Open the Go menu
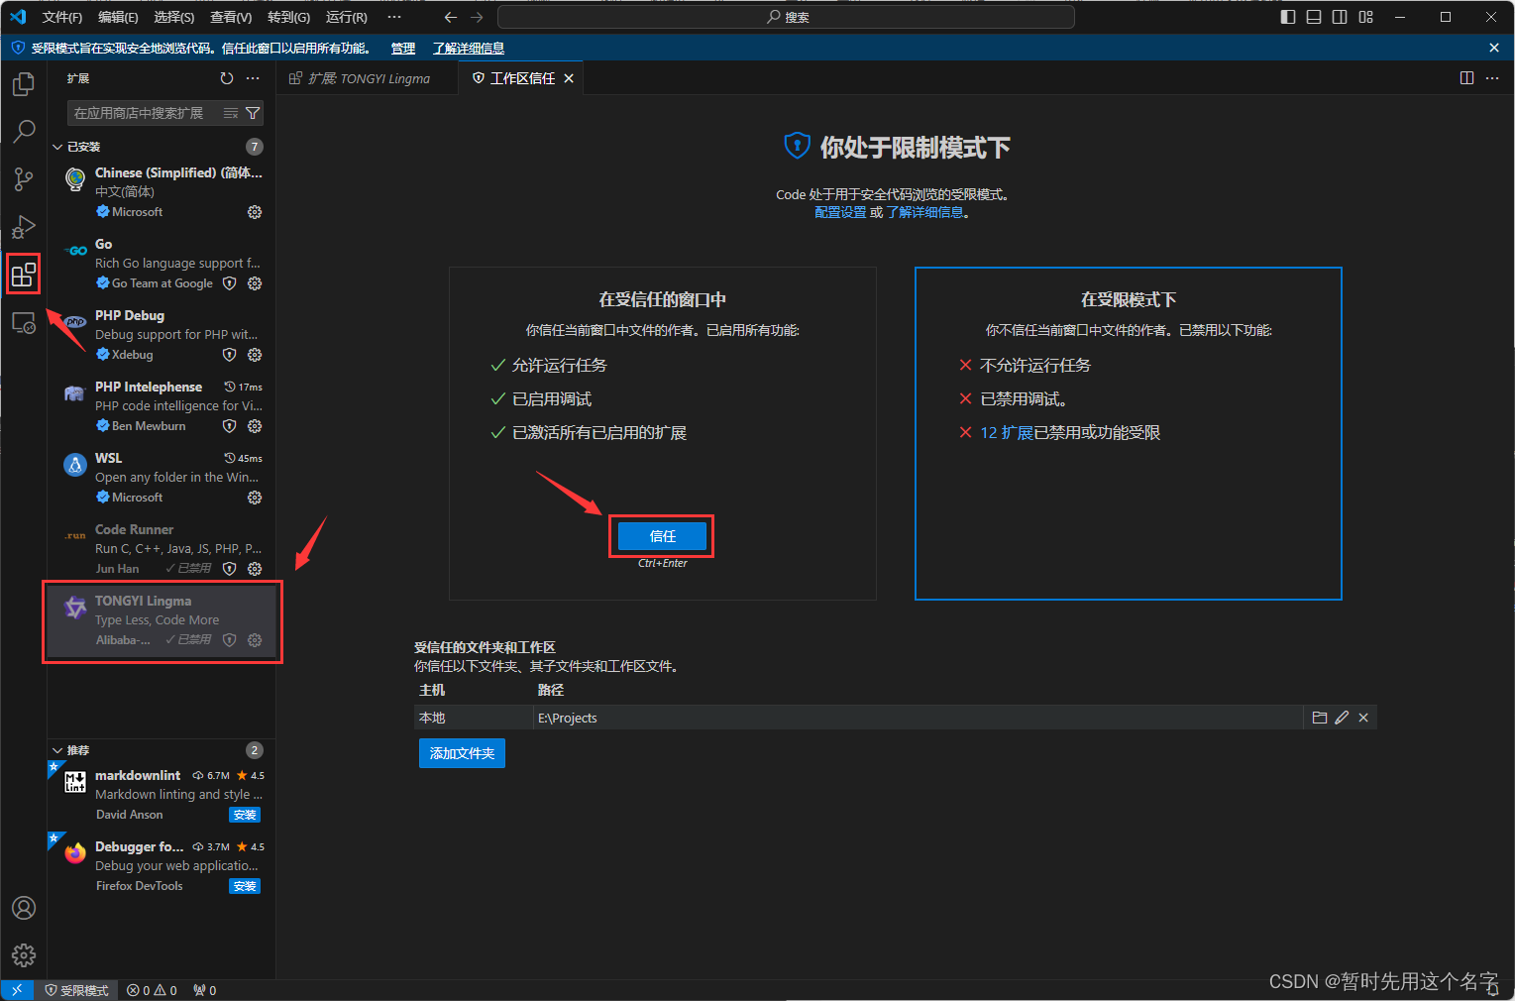Viewport: 1515px width, 1001px height. pyautogui.click(x=288, y=17)
